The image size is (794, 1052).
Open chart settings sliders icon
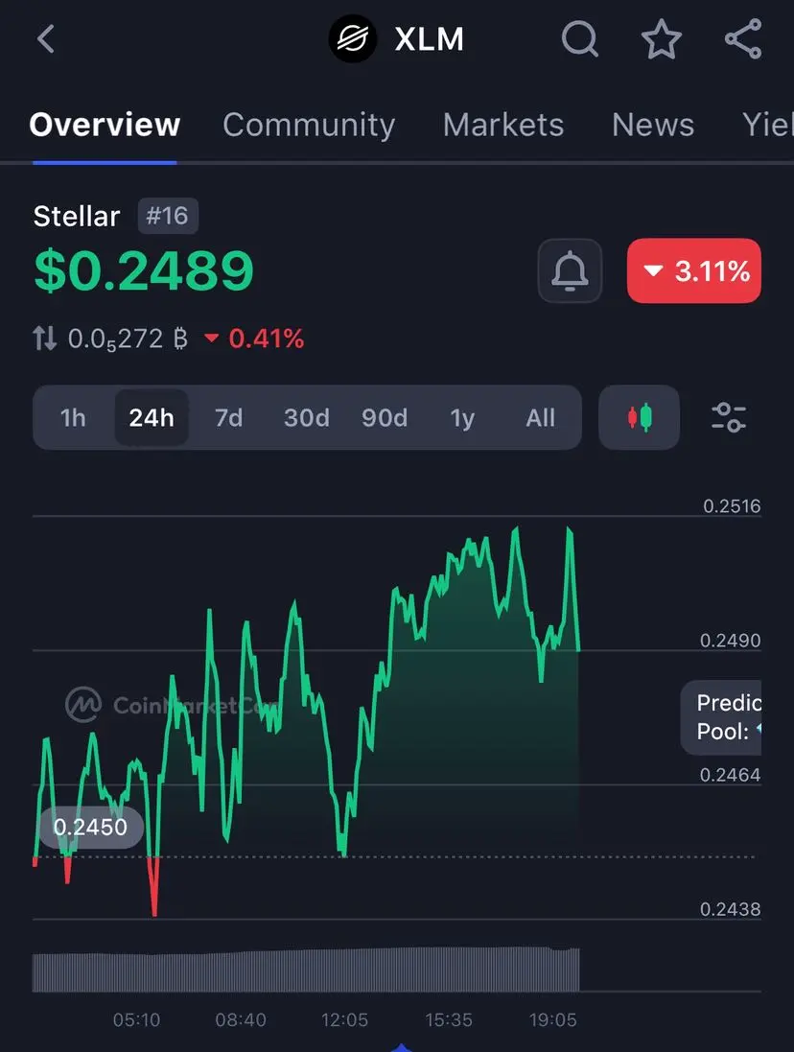point(728,417)
